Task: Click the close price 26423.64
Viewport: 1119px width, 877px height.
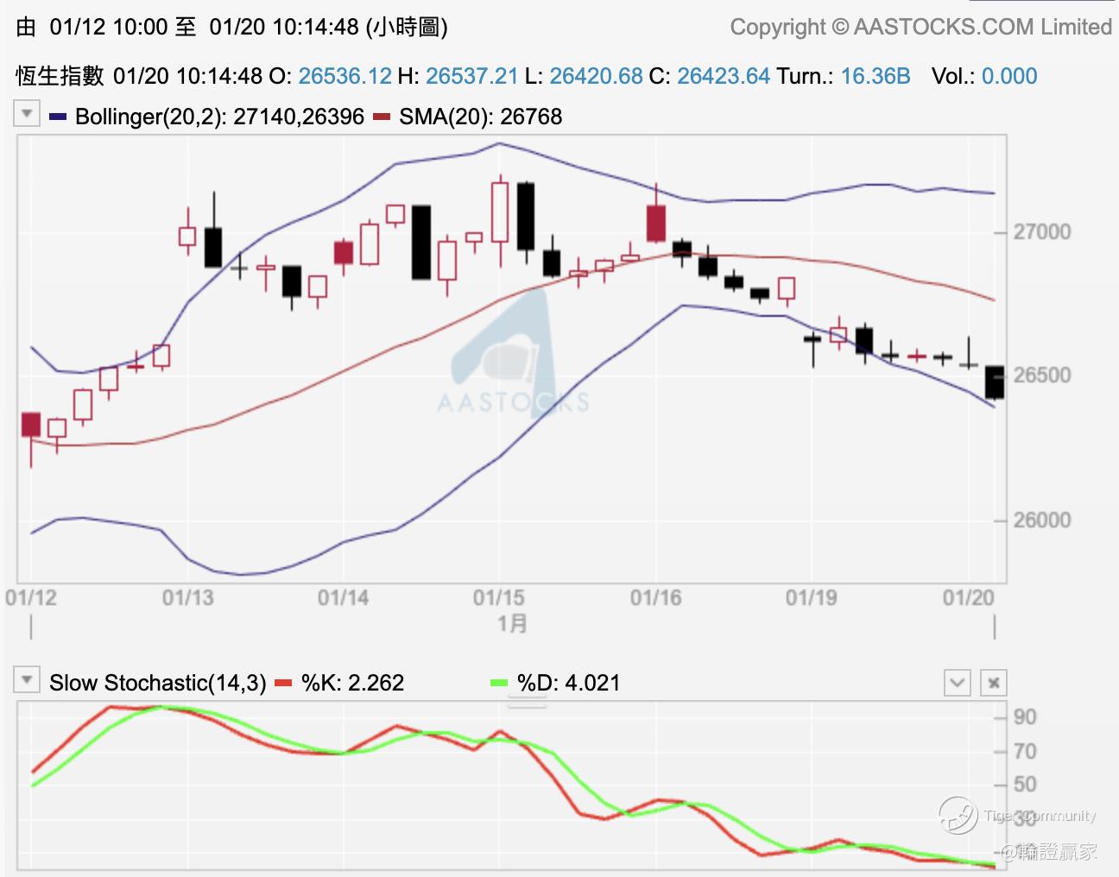Action: 724,76
